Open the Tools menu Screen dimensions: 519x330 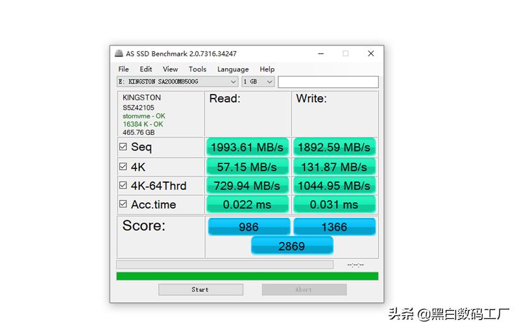[x=197, y=69]
